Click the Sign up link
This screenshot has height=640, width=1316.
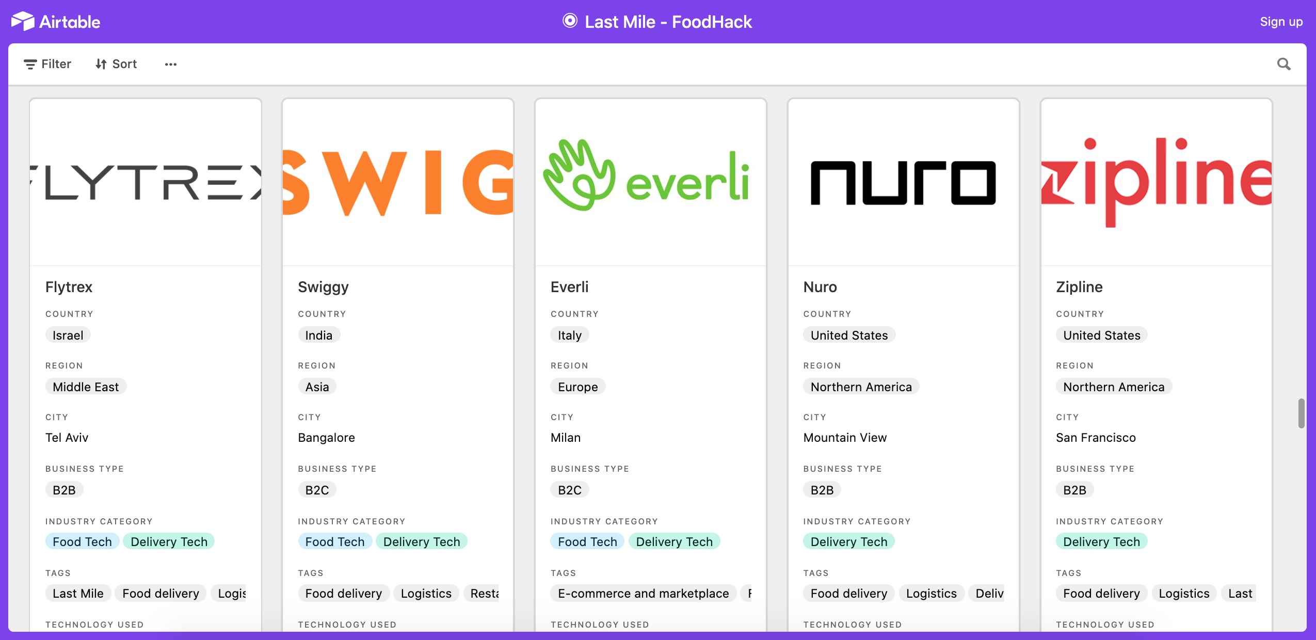pos(1281,22)
